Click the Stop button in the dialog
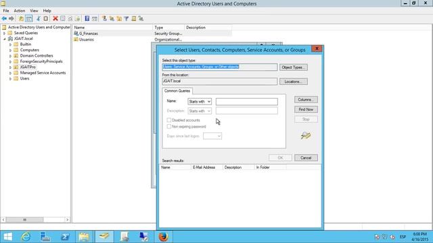433x243 pixels. tap(306, 119)
